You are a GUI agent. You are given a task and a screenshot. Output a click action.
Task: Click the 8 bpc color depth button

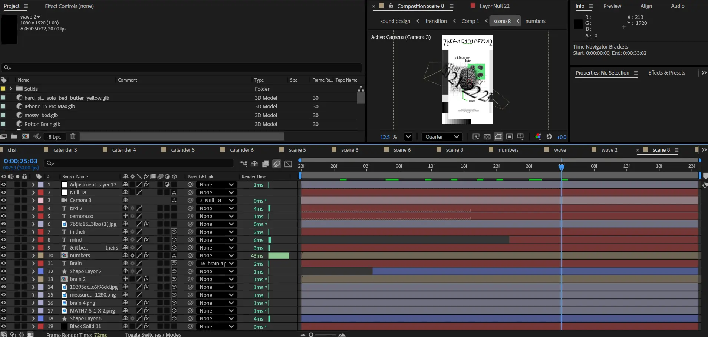coord(55,136)
